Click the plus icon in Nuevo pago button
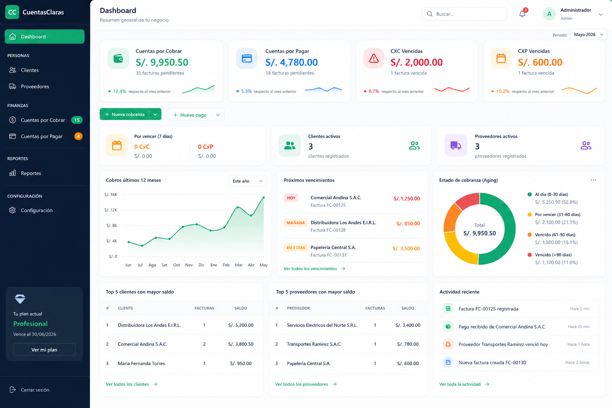This screenshot has width=612, height=408. tap(175, 115)
